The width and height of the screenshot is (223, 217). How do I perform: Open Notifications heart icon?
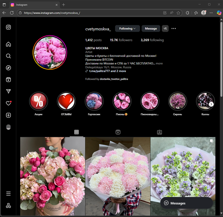pos(8,103)
